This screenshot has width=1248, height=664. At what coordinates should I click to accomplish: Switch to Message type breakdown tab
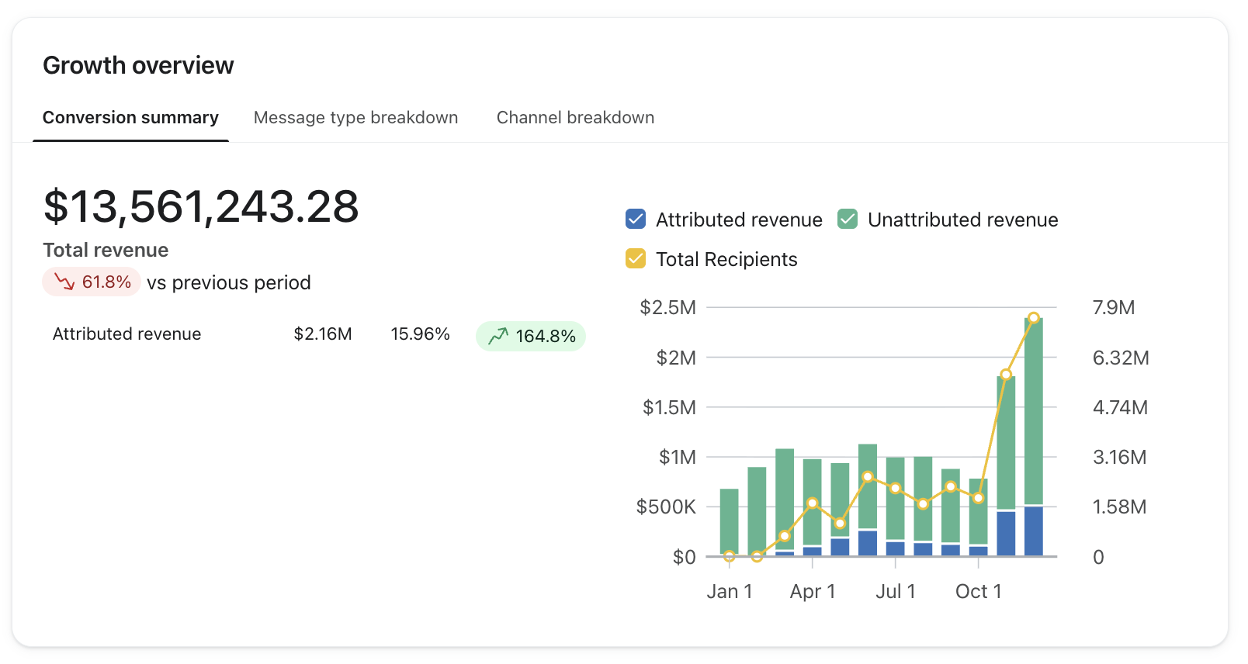355,118
